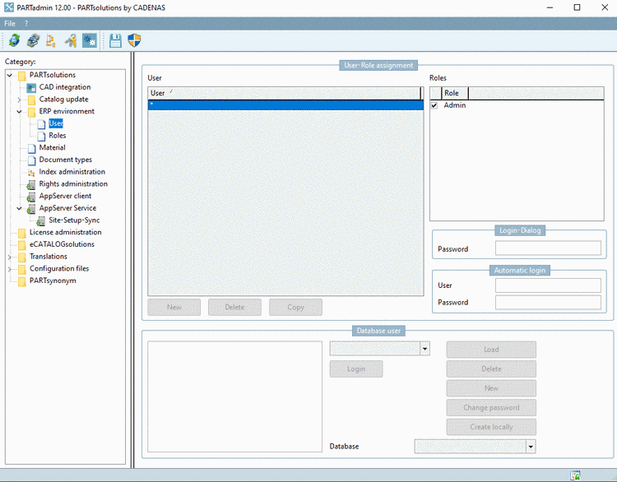
Task: Click the stacked cards toolbar icon
Action: click(33, 40)
